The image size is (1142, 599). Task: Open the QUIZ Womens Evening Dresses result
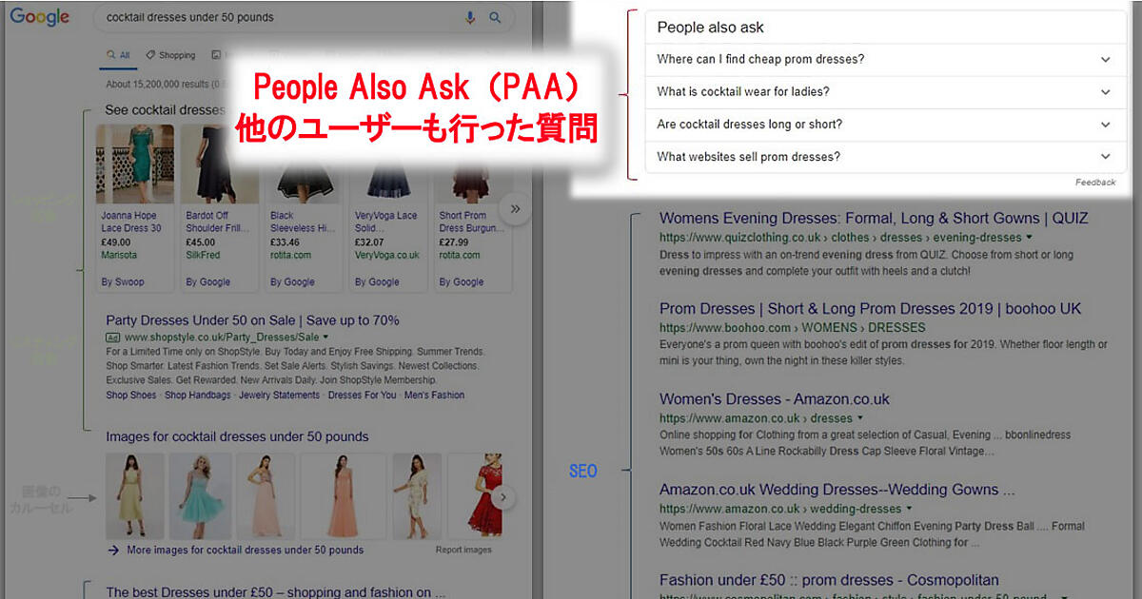click(x=874, y=218)
